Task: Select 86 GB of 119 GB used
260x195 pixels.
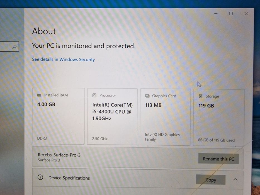Action: 217,140
